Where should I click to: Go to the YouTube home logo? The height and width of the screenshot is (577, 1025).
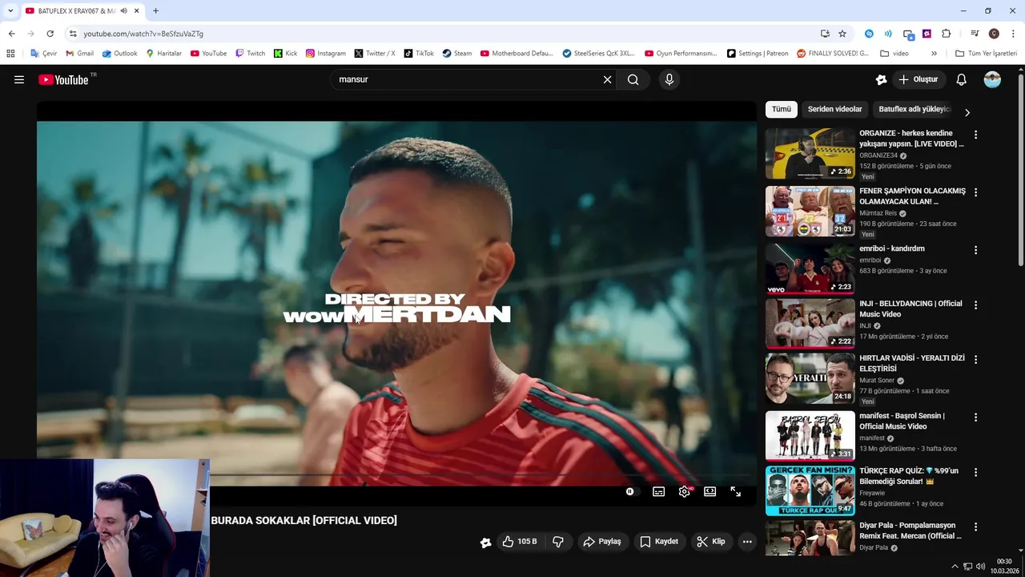pyautogui.click(x=63, y=79)
